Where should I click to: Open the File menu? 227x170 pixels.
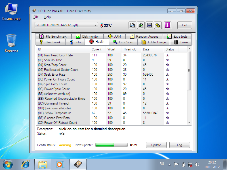pyautogui.click(x=36, y=17)
